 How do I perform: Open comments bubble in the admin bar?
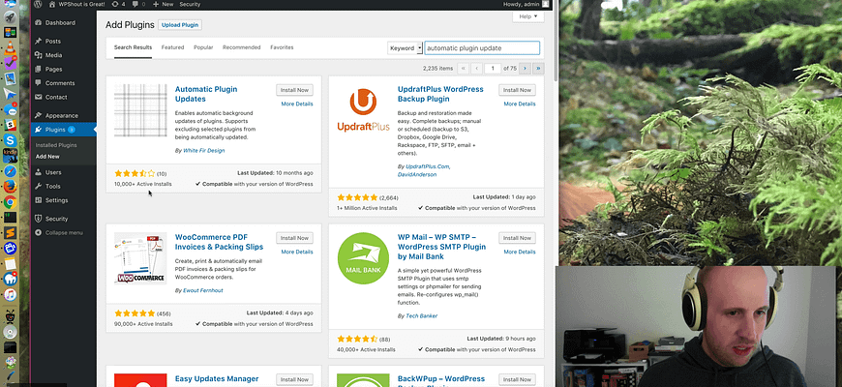click(138, 4)
